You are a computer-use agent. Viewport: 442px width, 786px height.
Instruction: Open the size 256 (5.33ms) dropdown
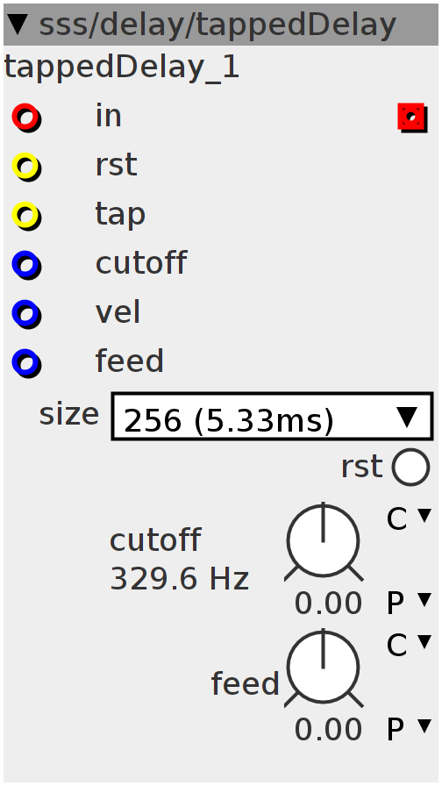coord(272,417)
